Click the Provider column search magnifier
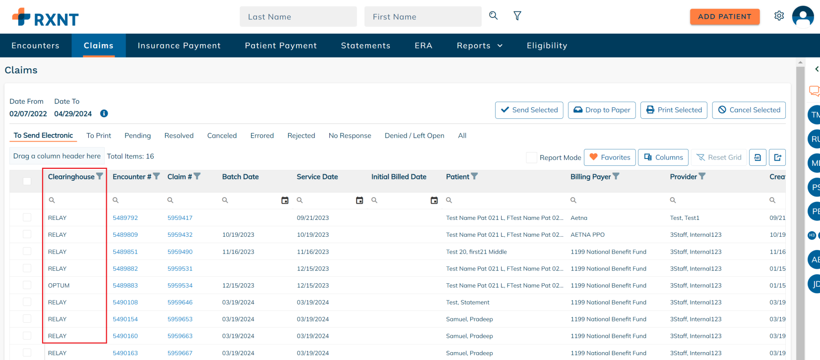Image resolution: width=820 pixels, height=360 pixels. [x=673, y=200]
